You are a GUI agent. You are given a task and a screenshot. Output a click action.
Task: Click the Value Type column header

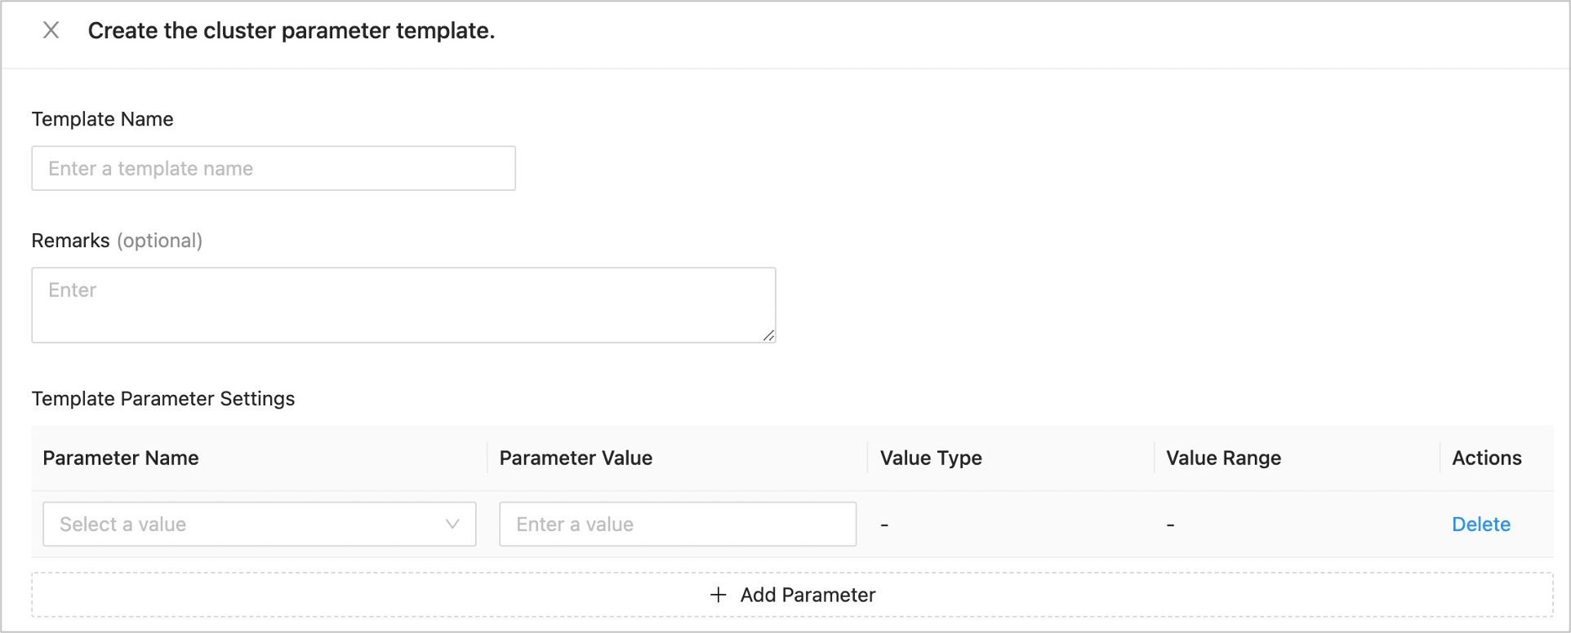click(x=931, y=458)
